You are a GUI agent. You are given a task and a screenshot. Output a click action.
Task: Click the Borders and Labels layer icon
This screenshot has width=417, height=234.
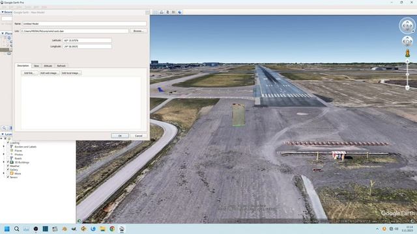12,146
